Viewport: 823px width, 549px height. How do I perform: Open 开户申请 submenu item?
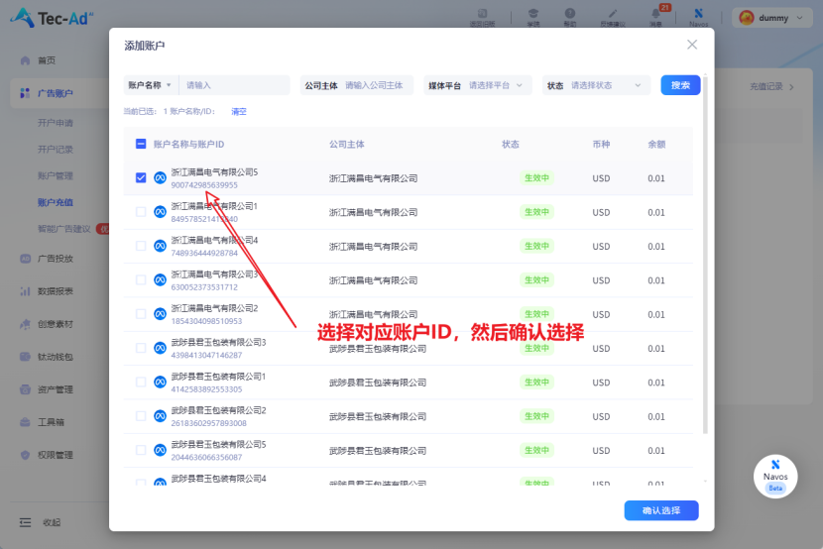[56, 123]
